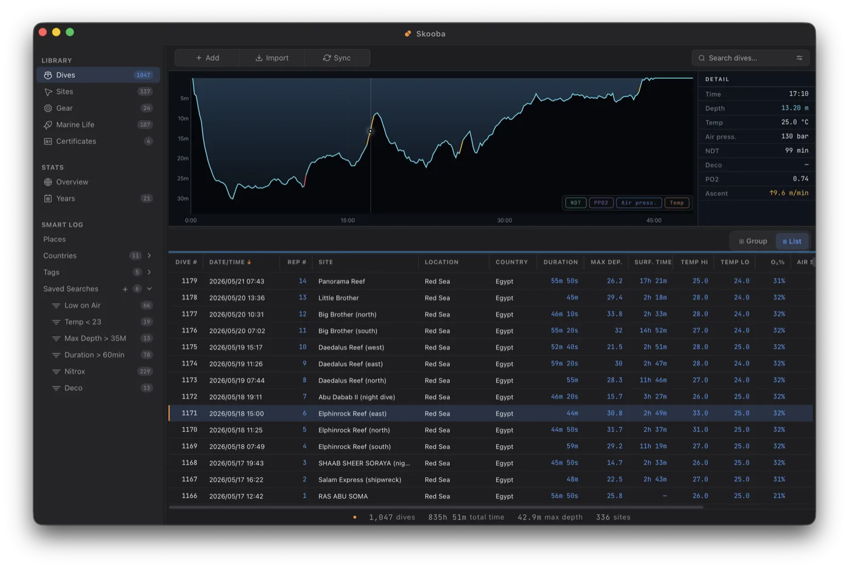Open the Certificates card icon
The height and width of the screenshot is (569, 849).
point(48,141)
